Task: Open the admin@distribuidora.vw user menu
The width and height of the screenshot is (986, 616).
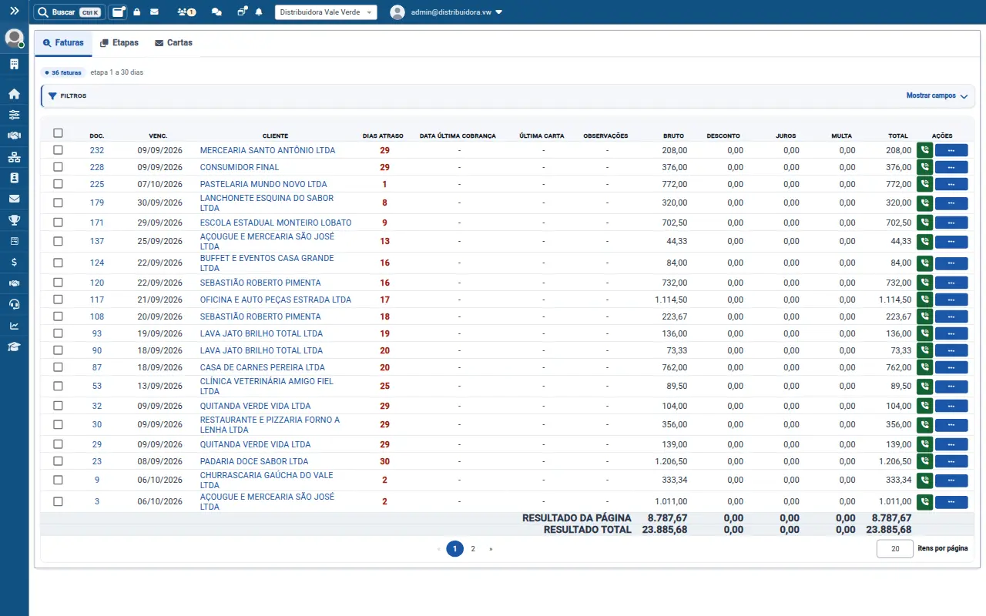Action: click(x=447, y=12)
